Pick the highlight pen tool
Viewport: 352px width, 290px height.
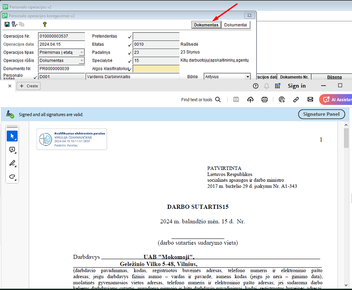click(x=12, y=163)
